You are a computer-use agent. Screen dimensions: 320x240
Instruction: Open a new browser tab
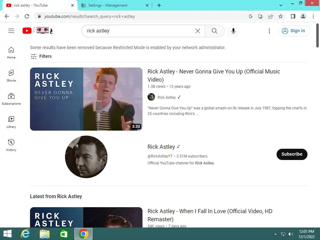click(x=159, y=5)
